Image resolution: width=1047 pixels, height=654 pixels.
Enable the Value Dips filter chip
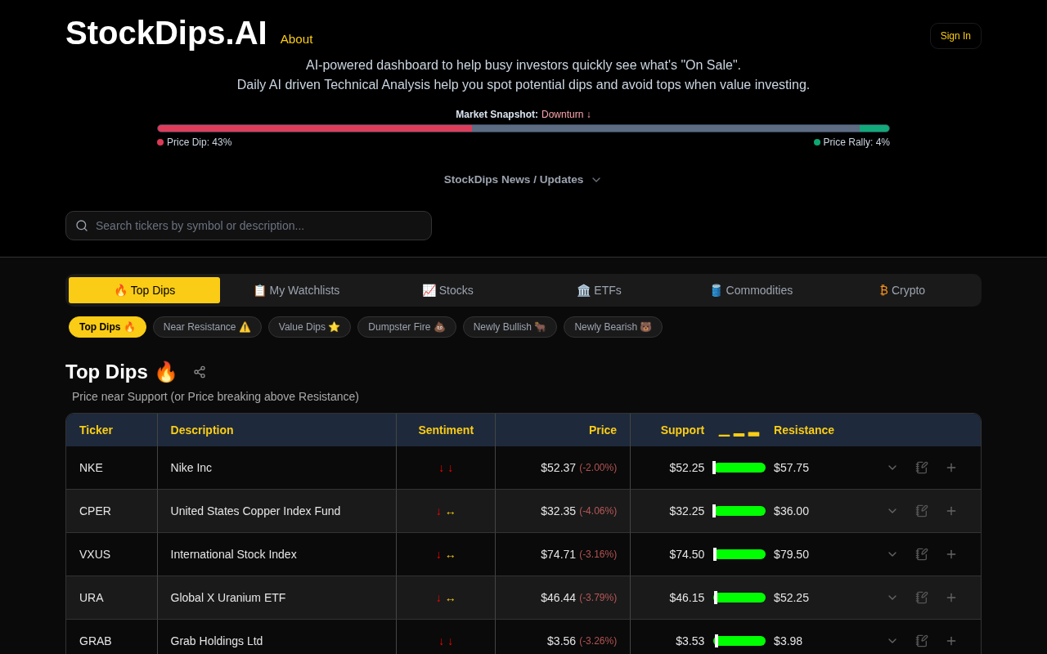[x=309, y=327]
